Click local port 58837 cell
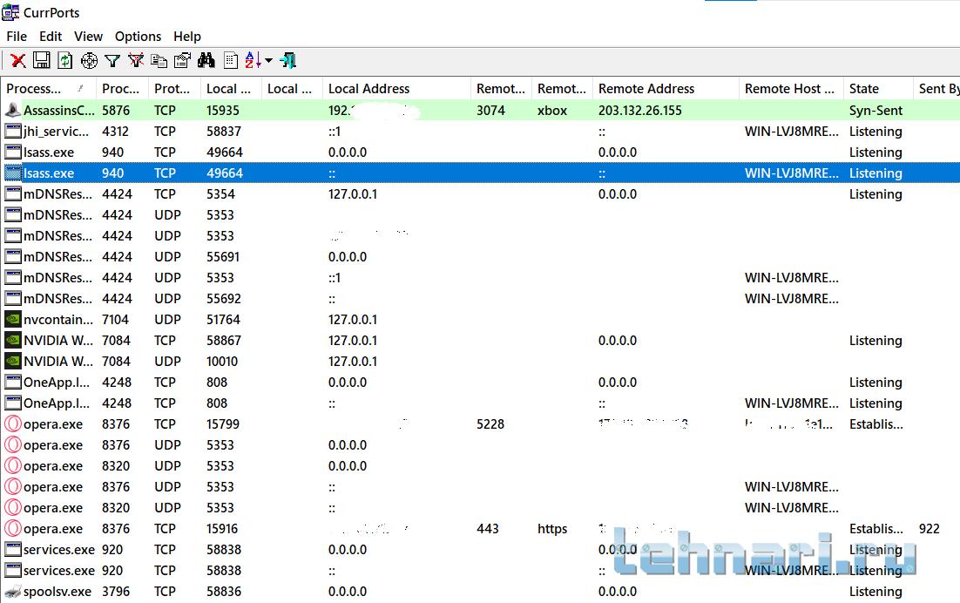 pos(224,131)
